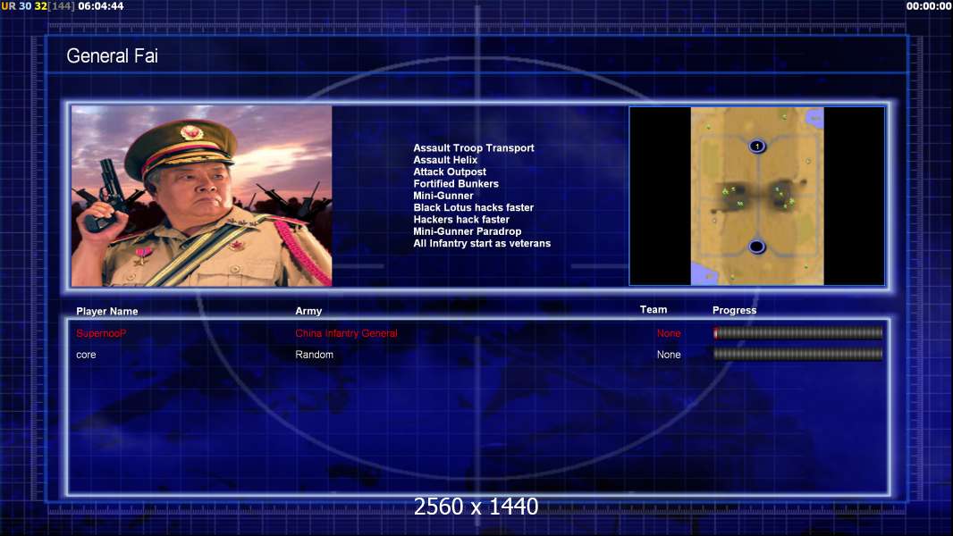The width and height of the screenshot is (953, 536).
Task: Click Attack Outpost line
Action: [x=450, y=172]
